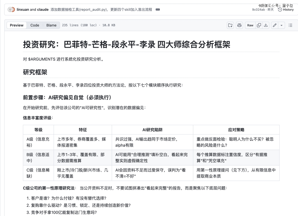This screenshot has height=216, width=298.
Task: Click the Raw button
Action: [250, 25]
